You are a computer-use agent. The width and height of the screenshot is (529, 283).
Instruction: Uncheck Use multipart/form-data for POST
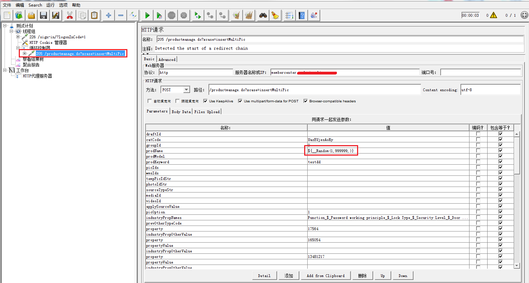240,101
